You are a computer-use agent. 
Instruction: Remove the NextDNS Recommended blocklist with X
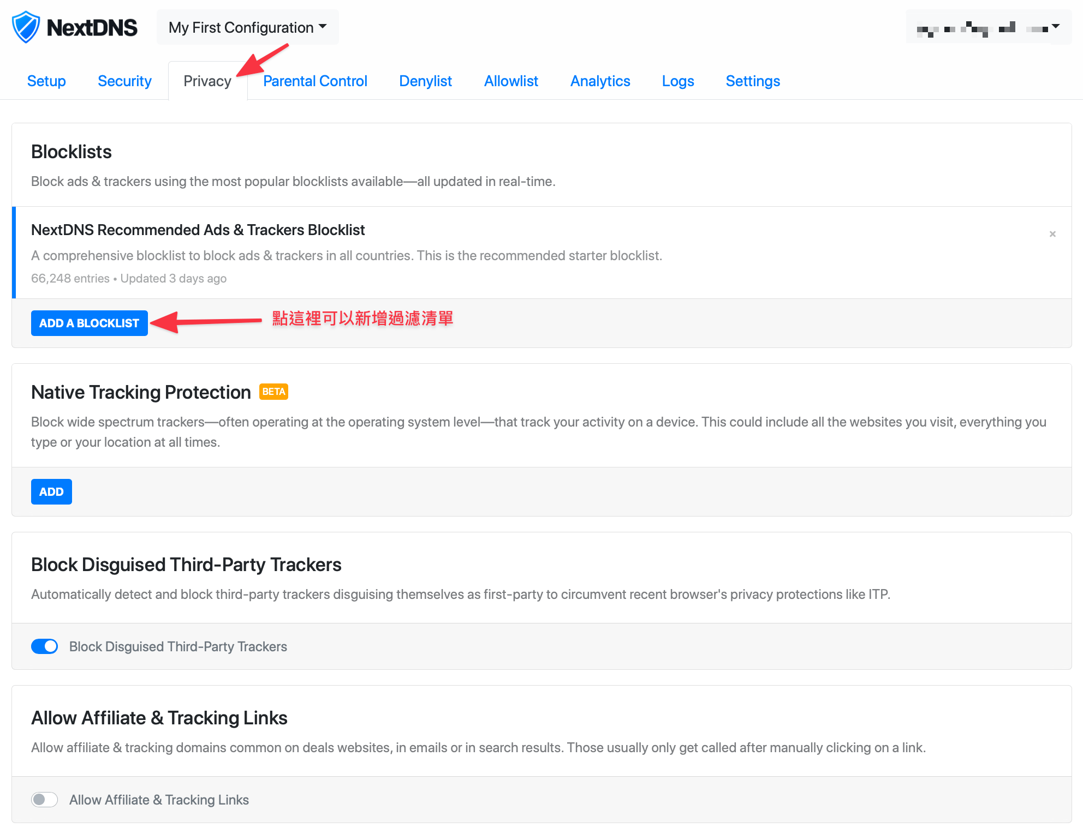point(1052,234)
